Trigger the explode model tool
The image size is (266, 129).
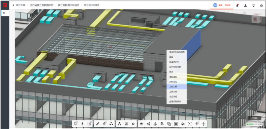(111, 124)
